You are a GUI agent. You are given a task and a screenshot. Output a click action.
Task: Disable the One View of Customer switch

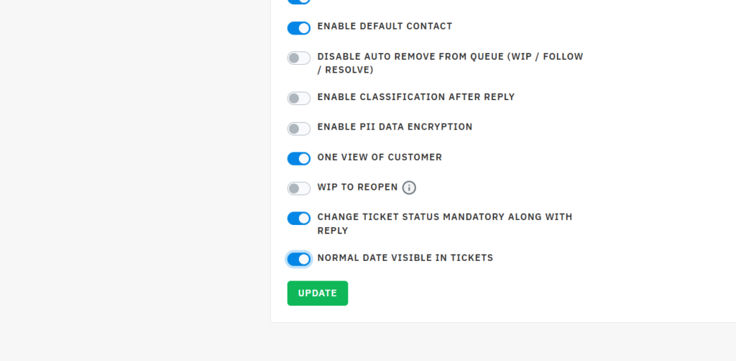tap(299, 159)
